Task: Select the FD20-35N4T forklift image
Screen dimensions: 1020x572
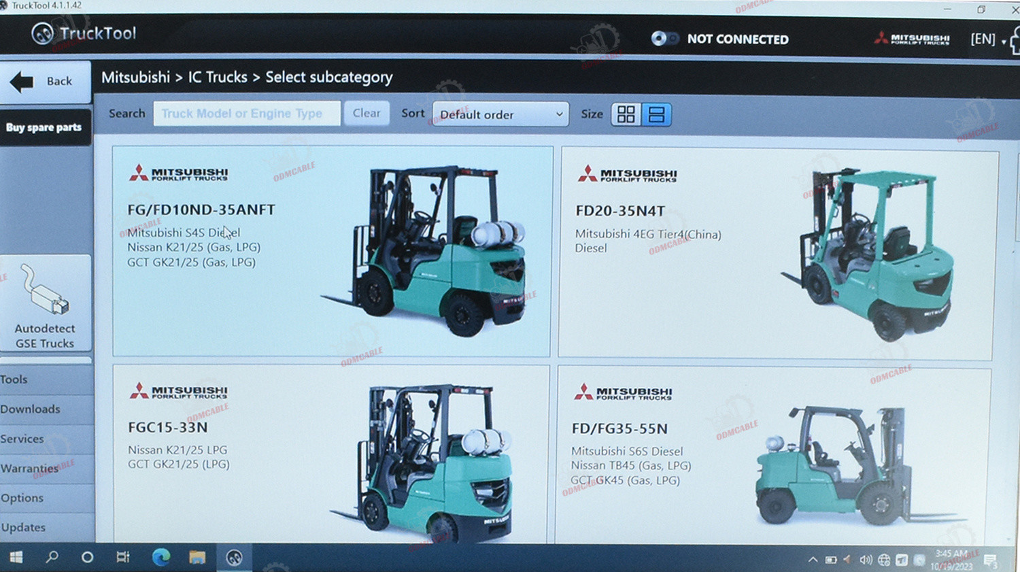Action: click(868, 253)
